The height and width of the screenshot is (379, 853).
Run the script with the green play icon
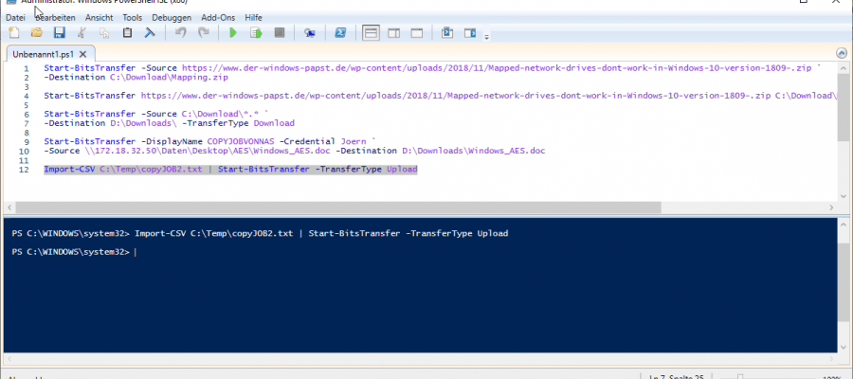232,33
